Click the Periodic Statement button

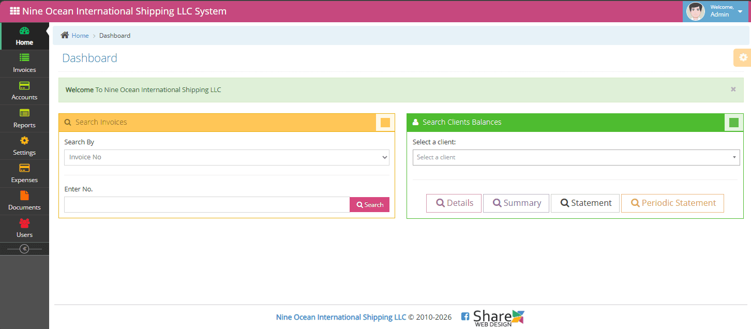click(672, 203)
